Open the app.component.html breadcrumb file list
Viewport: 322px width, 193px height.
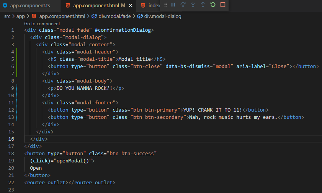coord(62,16)
